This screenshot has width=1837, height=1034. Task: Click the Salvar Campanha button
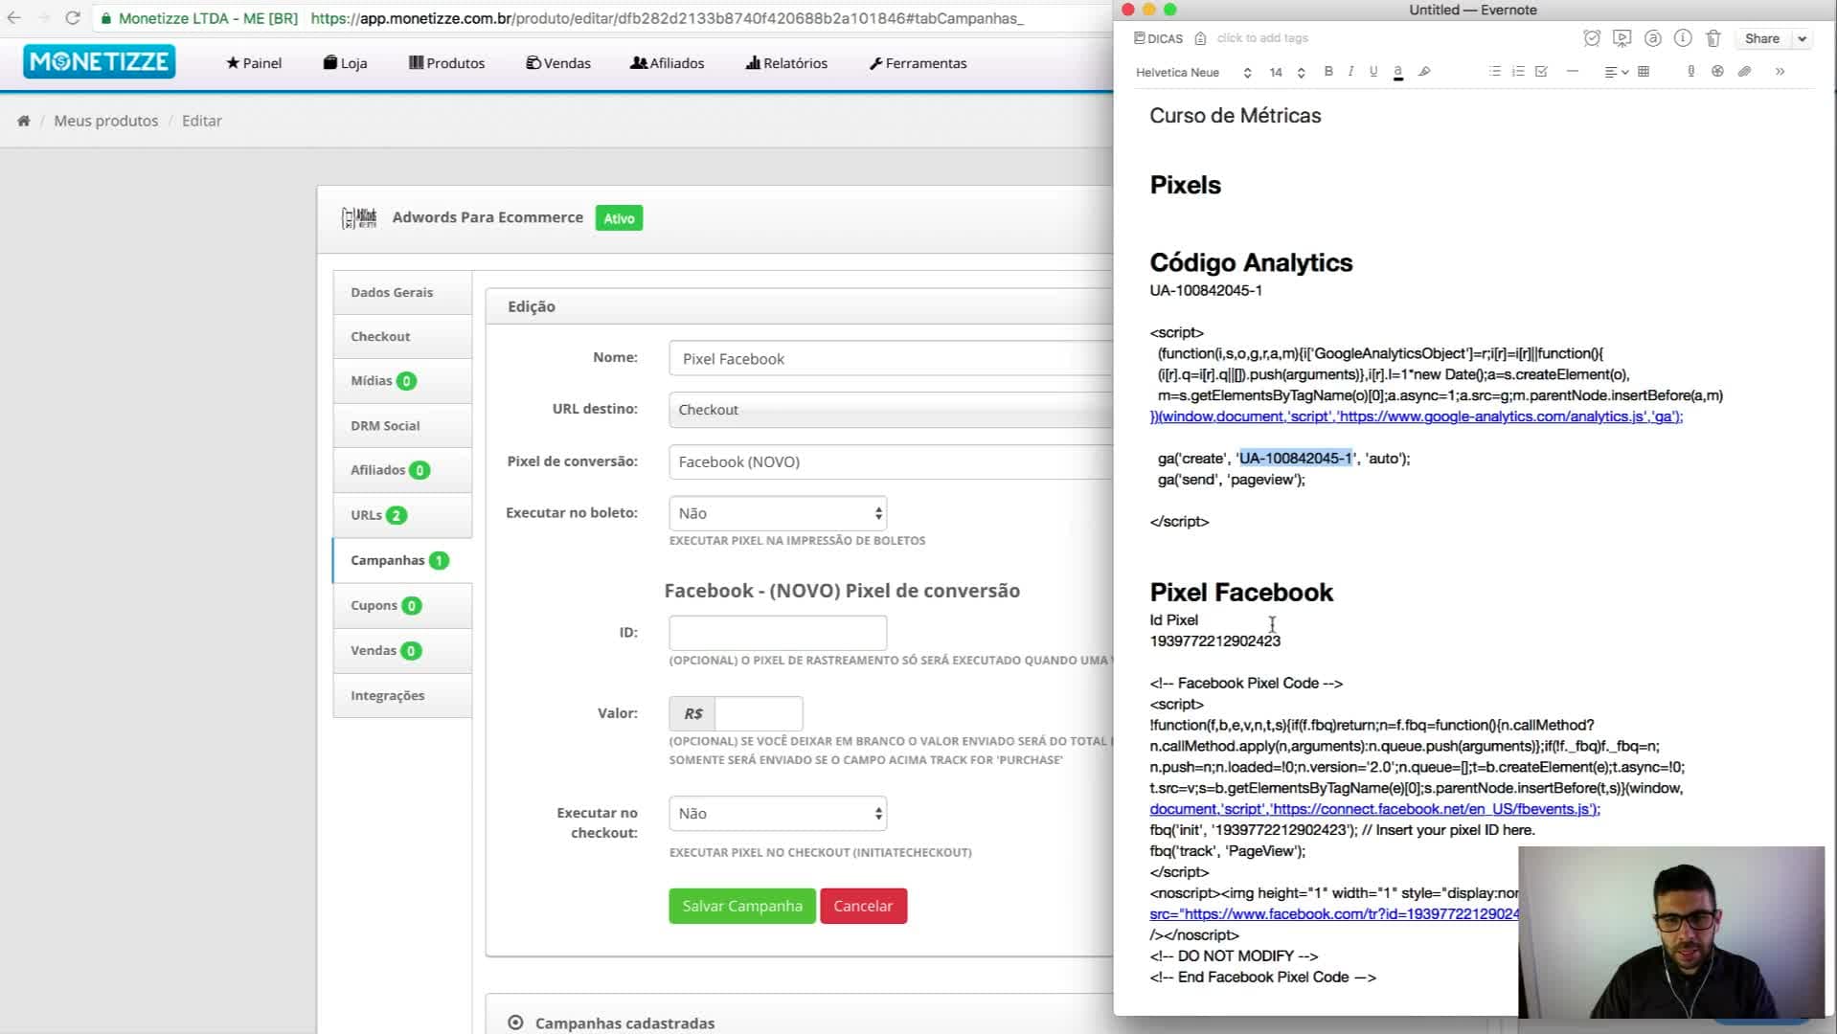(742, 906)
